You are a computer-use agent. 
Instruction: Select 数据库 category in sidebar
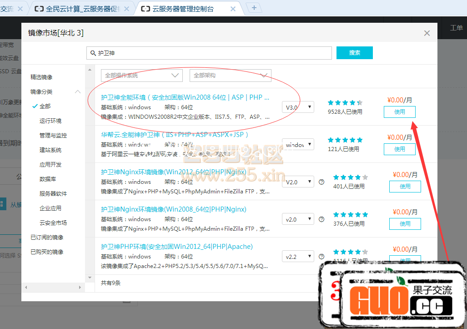click(48, 179)
